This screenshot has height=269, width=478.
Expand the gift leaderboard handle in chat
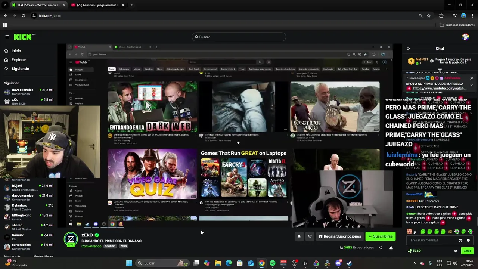pyautogui.click(x=440, y=70)
